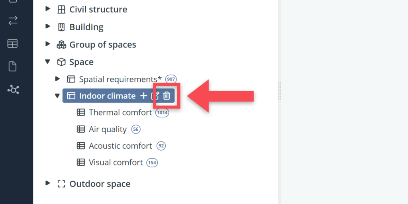Select the Thermal comfort table

pos(120,112)
